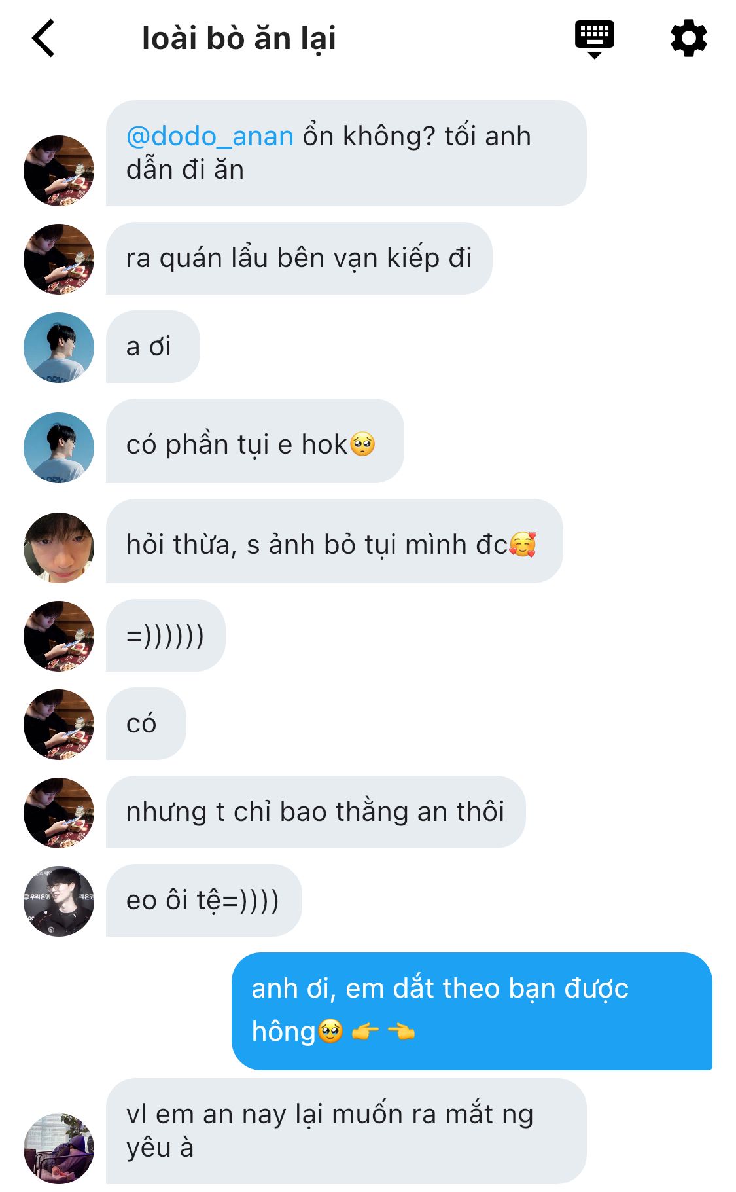Select the 'ra quán lẩu bên vạn kiếp đi' message
736x1192 pixels.
click(x=299, y=259)
